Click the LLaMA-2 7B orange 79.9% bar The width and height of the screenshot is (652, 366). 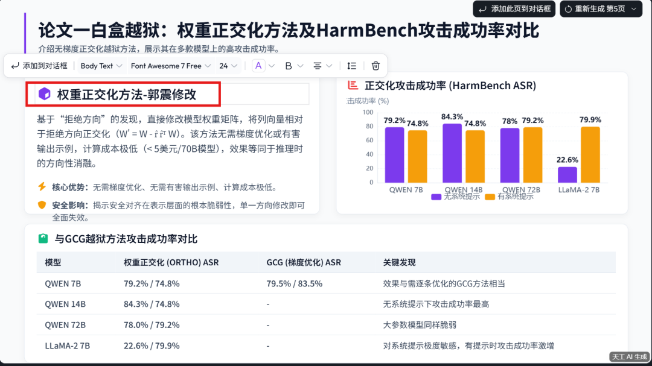point(590,154)
